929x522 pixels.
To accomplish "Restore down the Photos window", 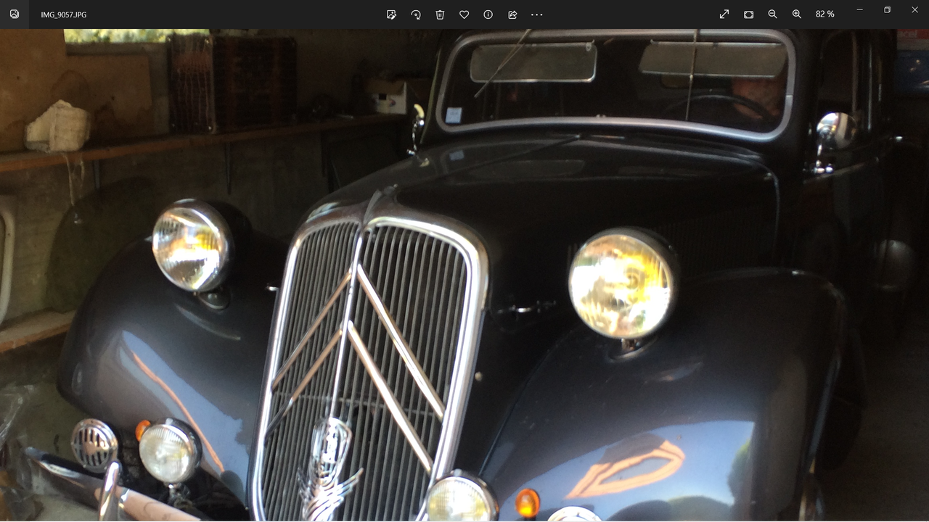I will click(887, 9).
